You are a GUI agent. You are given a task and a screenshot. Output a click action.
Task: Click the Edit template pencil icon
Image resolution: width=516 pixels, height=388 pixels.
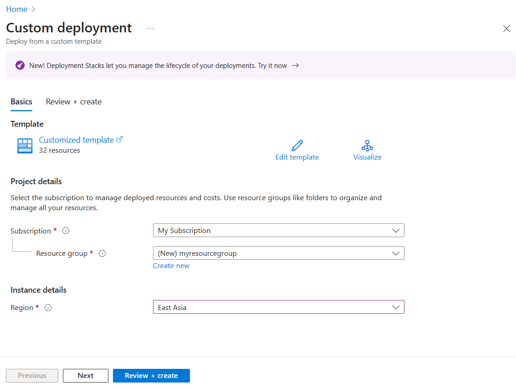pyautogui.click(x=297, y=146)
